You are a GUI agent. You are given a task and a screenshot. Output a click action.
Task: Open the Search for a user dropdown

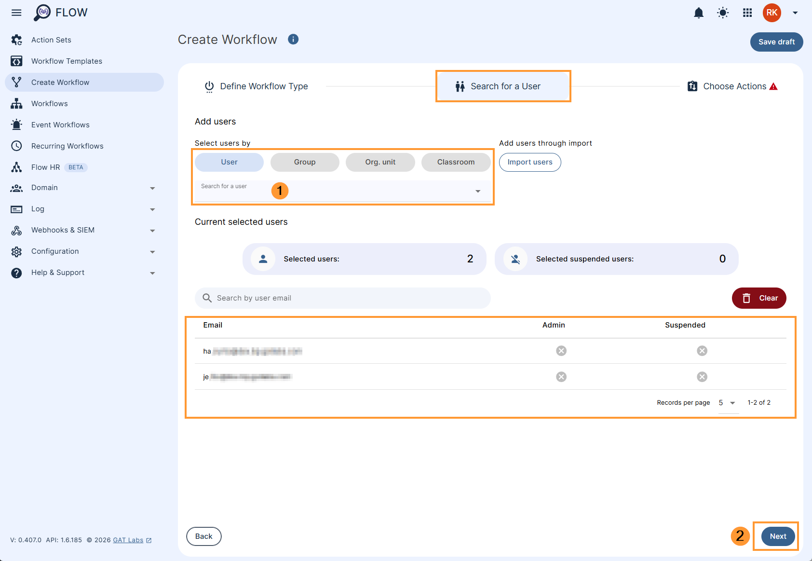477,191
